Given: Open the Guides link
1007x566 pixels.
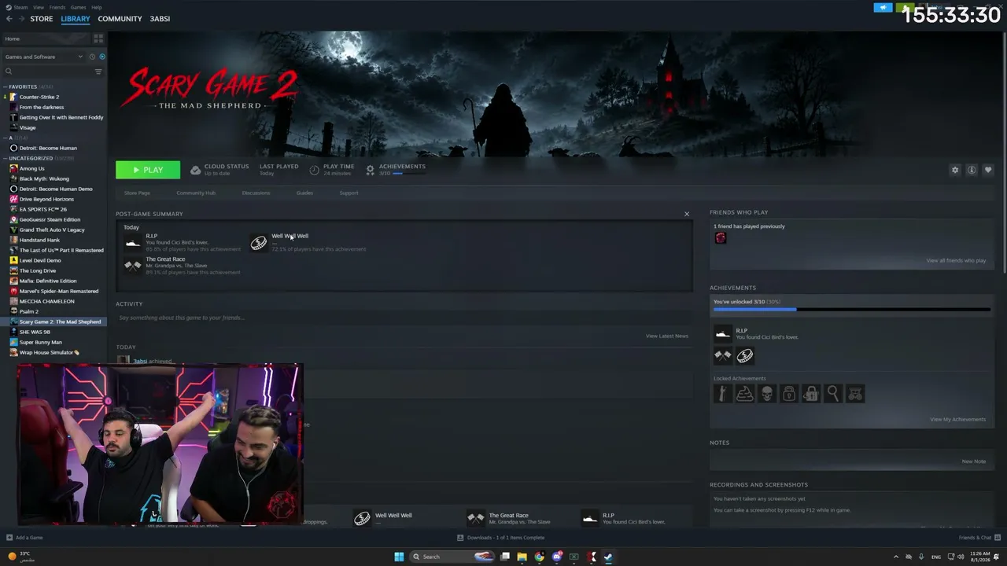Looking at the screenshot, I should click(x=304, y=193).
